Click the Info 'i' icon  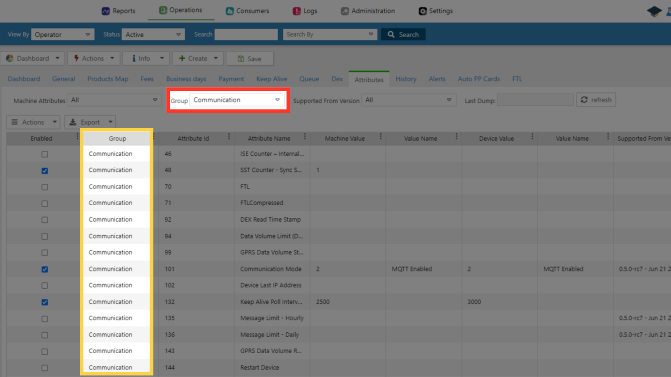tap(134, 58)
